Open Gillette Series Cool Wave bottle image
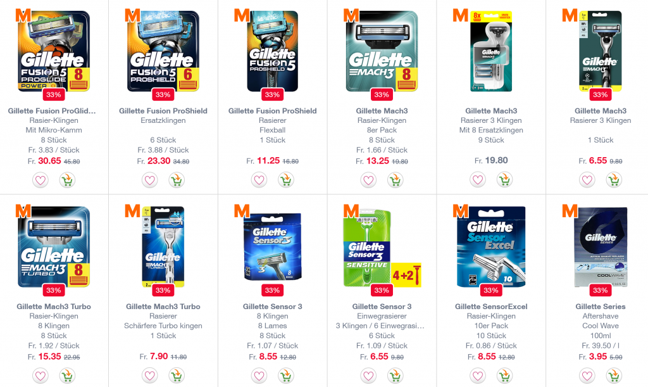Viewport: 648px width, 387px height. [601, 247]
